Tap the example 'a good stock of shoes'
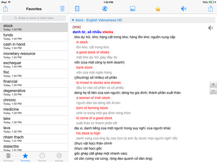This screenshot has height=162, width=217. [x=93, y=52]
